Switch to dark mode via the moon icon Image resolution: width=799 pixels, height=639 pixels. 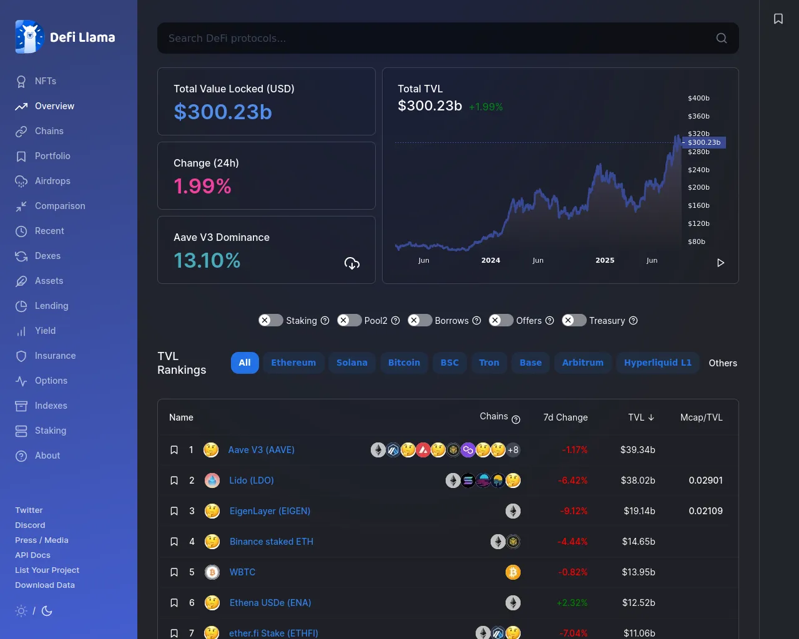point(47,611)
